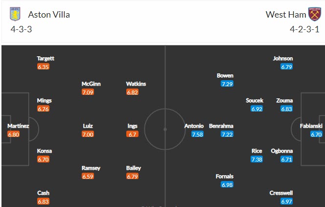Screen dimensions: 325x207
Task: Click Bowen's 7.29 rating badge
Action: coord(227,84)
